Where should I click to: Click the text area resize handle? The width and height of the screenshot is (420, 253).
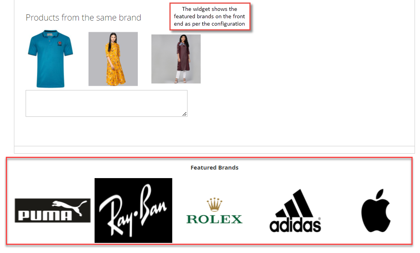pos(184,114)
